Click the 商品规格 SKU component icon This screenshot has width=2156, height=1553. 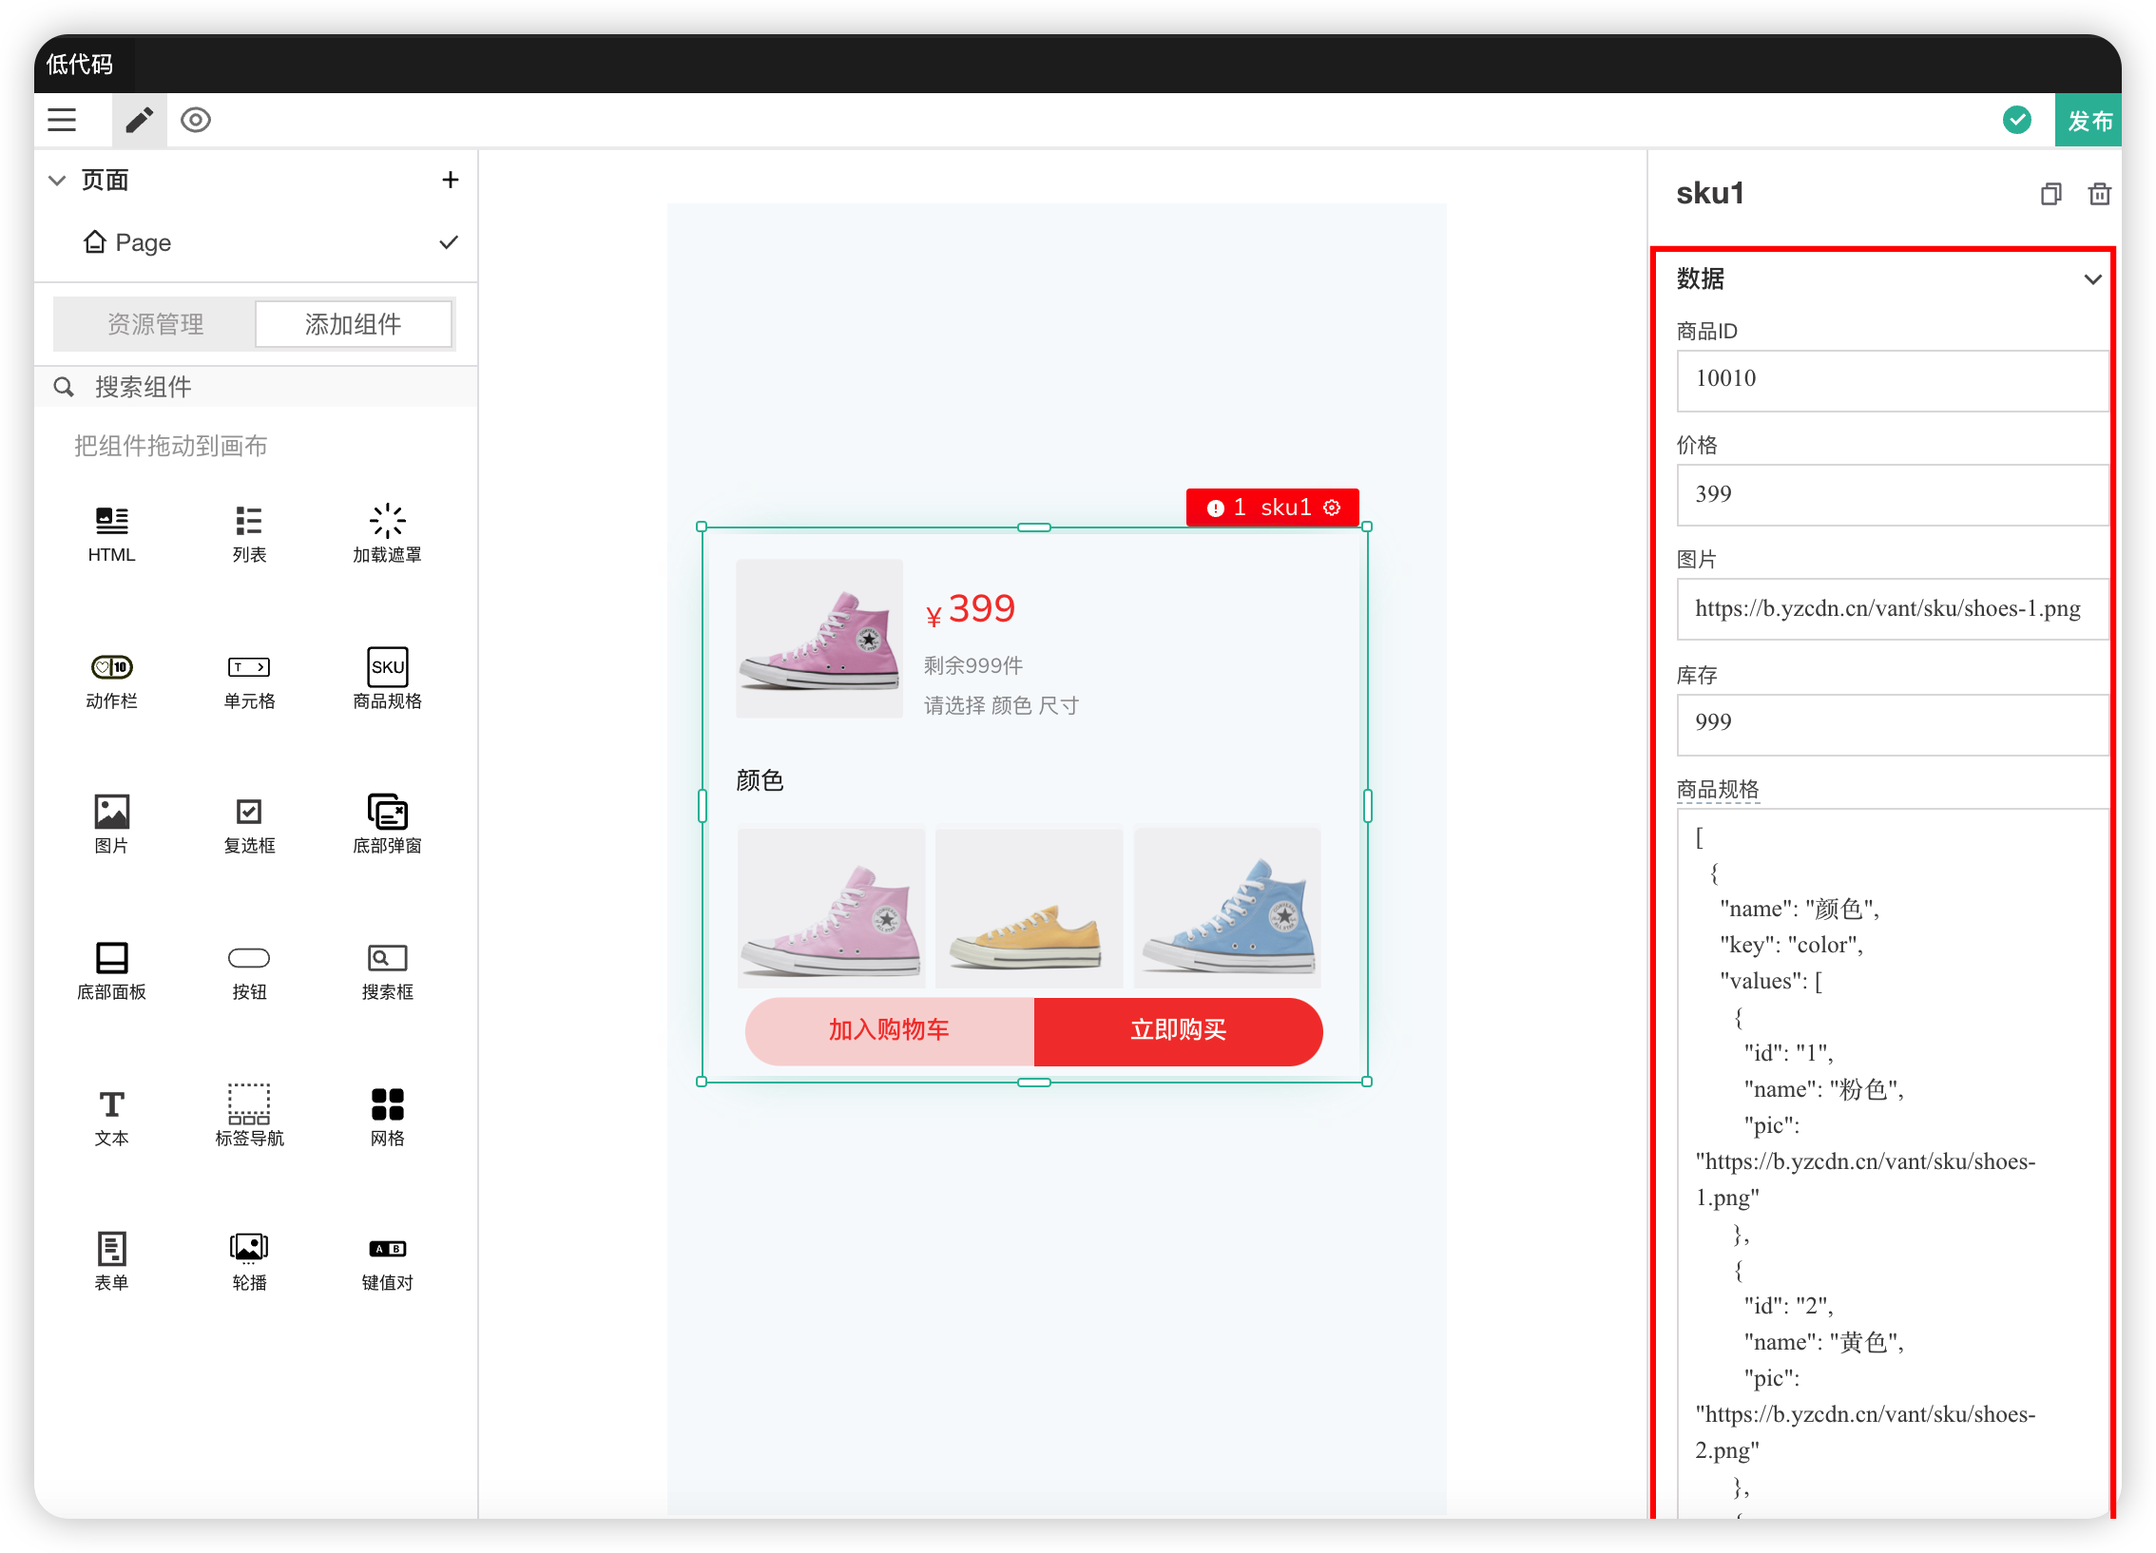click(x=387, y=667)
